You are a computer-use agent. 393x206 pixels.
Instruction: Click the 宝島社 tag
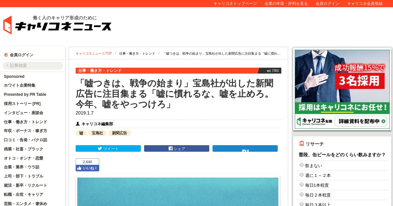click(x=97, y=133)
